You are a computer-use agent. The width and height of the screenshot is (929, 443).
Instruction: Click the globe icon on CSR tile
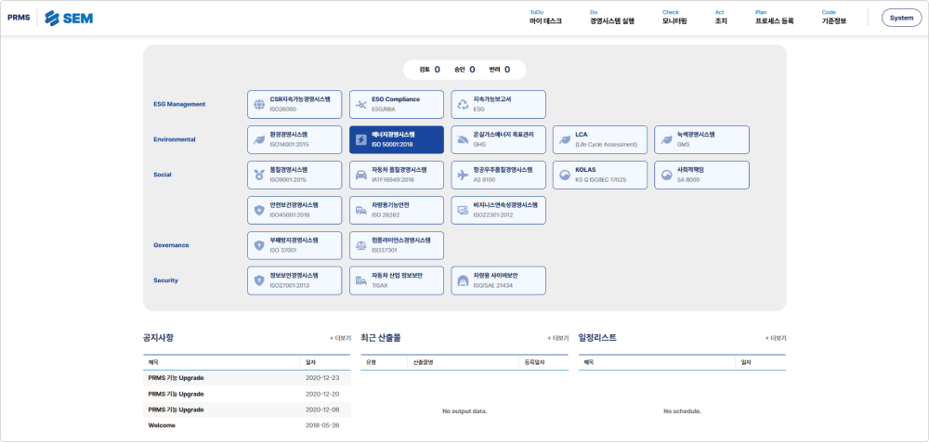click(259, 105)
